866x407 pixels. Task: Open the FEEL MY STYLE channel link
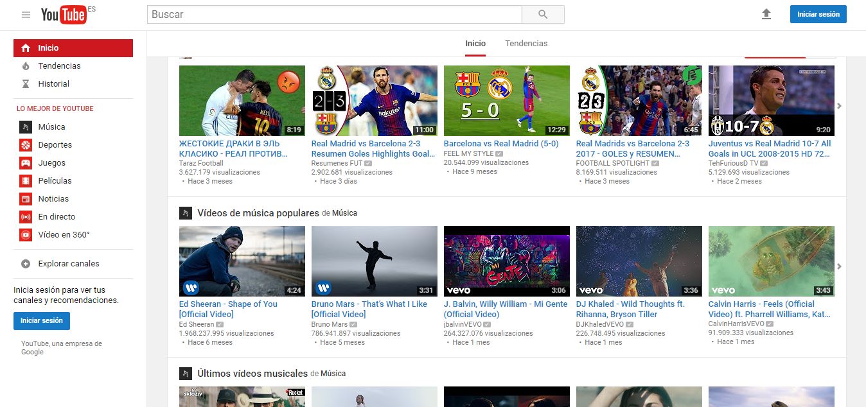469,154
